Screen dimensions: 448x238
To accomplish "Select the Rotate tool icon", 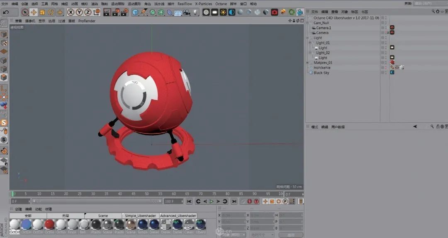I will 51,12.
